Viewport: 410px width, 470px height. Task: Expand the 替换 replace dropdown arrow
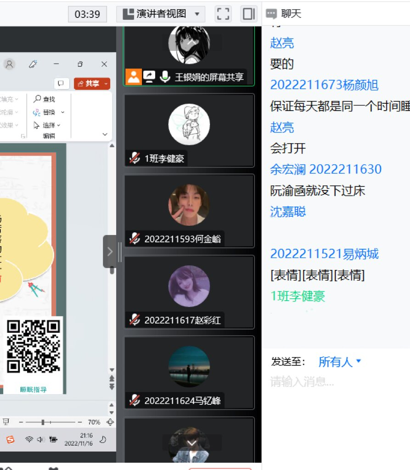pos(63,112)
